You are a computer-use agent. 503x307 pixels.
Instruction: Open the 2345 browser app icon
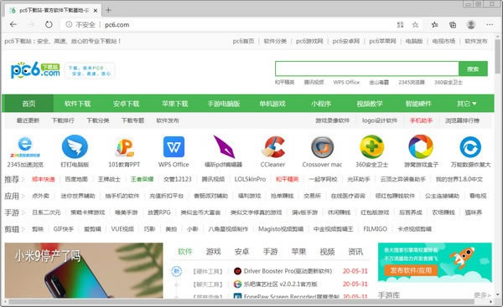pos(25,146)
